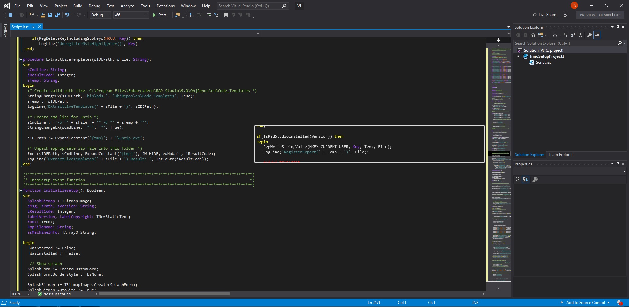The image size is (629, 307).
Task: Collapse function InitializeSetup code block
Action: pos(21,190)
